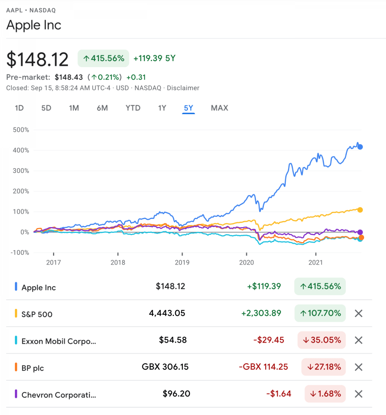Viewport: 386px width, 415px height.
Task: Click the 2019 label on chart axis
Action: 182,262
